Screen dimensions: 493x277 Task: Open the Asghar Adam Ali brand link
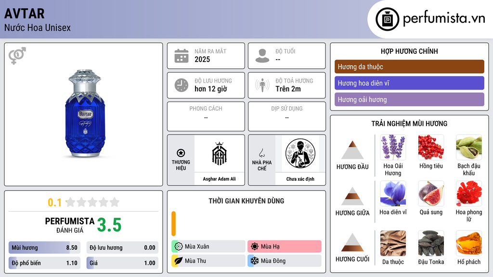pos(219,179)
